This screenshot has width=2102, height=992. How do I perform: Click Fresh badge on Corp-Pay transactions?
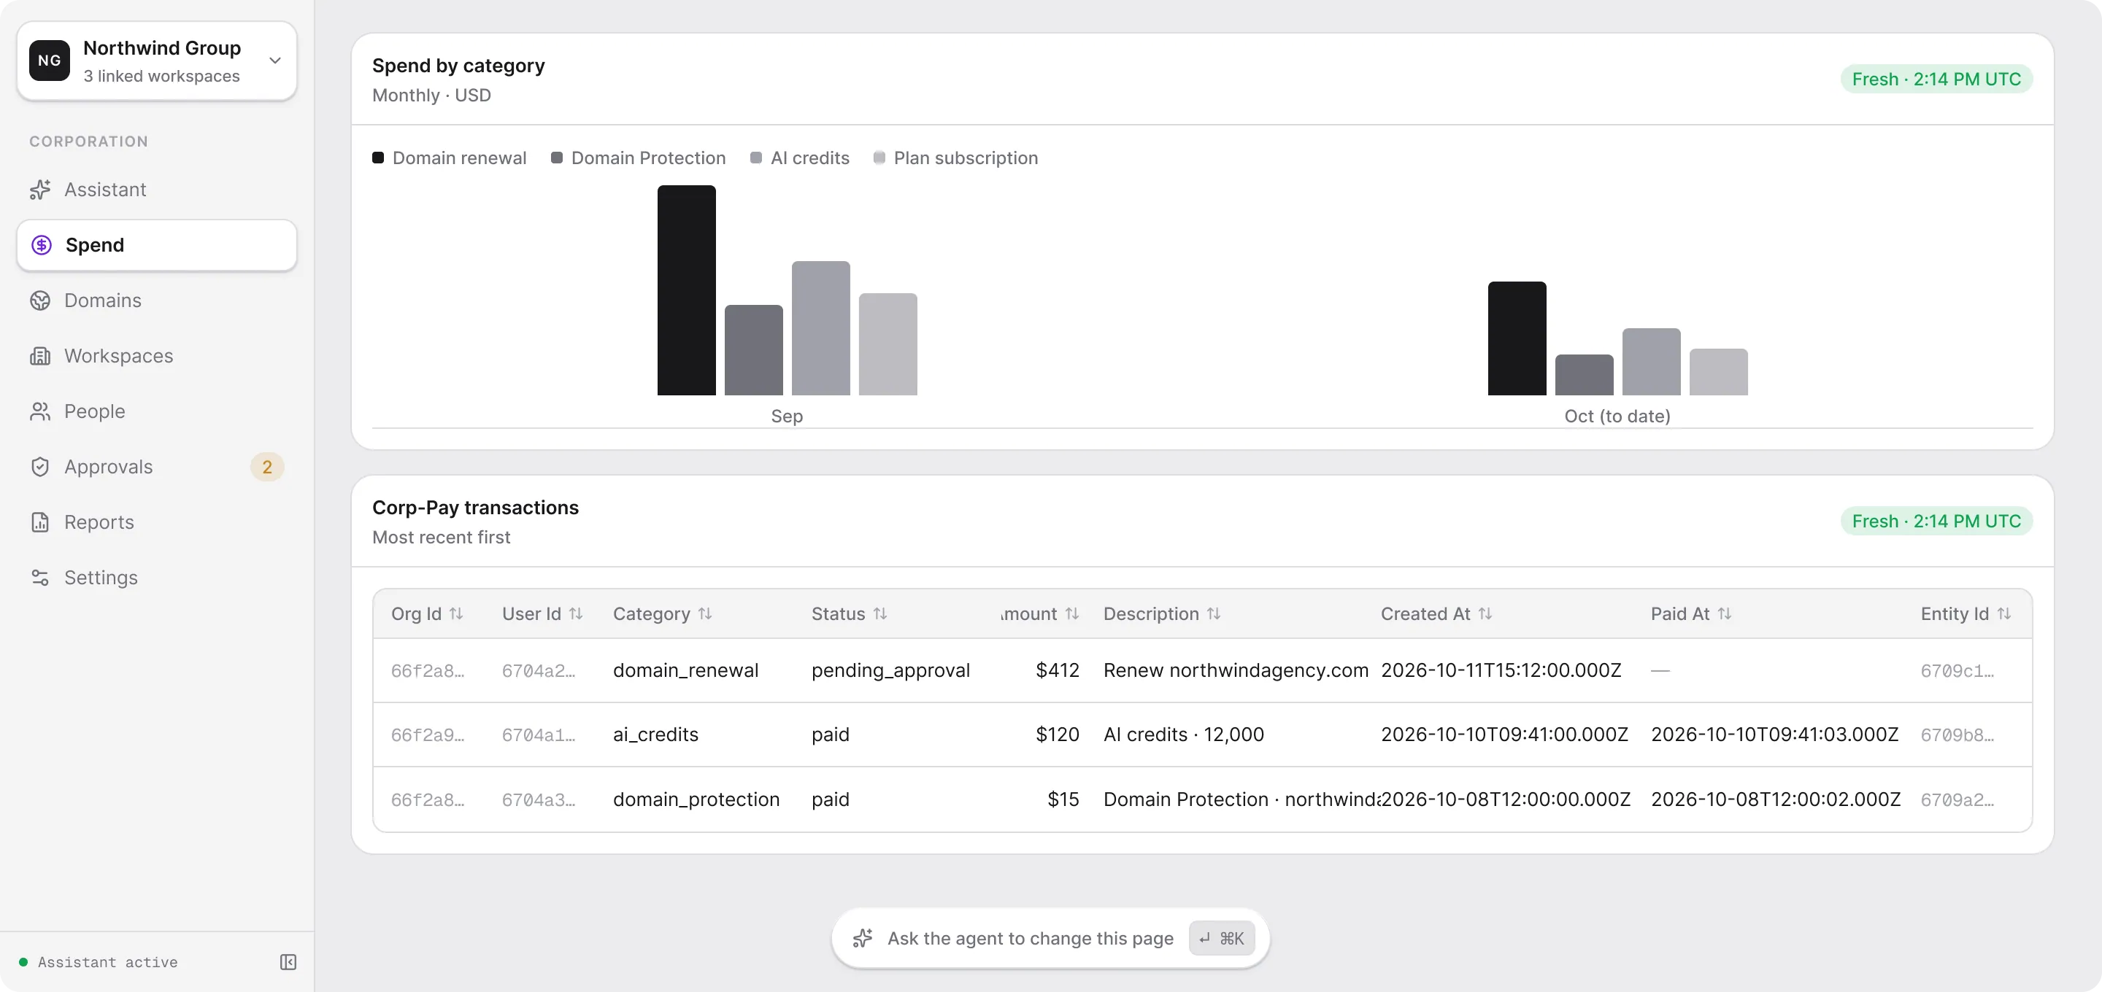[x=1936, y=522]
